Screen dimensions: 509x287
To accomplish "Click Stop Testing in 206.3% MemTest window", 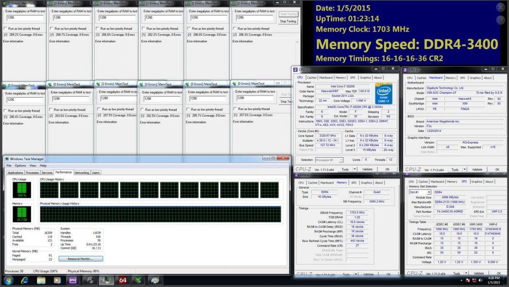I will point(288,21).
